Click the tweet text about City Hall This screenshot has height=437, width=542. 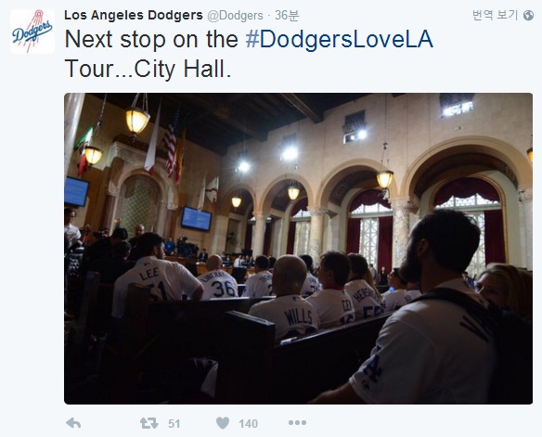[x=249, y=54]
